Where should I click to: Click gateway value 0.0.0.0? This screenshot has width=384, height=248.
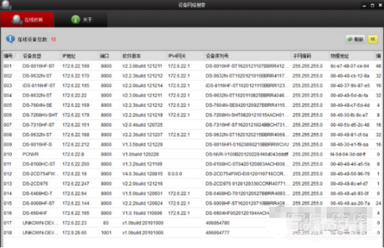[x=175, y=174]
